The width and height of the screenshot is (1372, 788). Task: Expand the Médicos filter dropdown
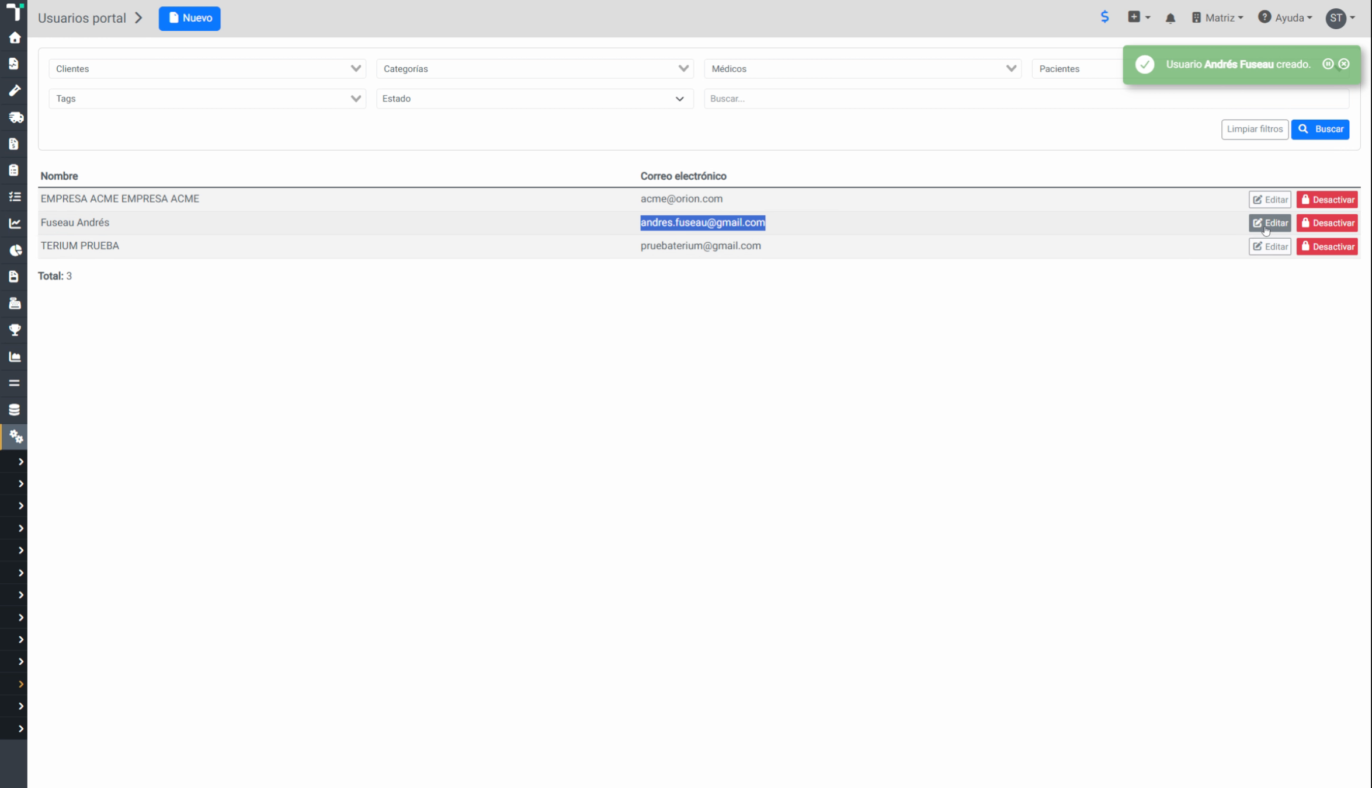863,69
